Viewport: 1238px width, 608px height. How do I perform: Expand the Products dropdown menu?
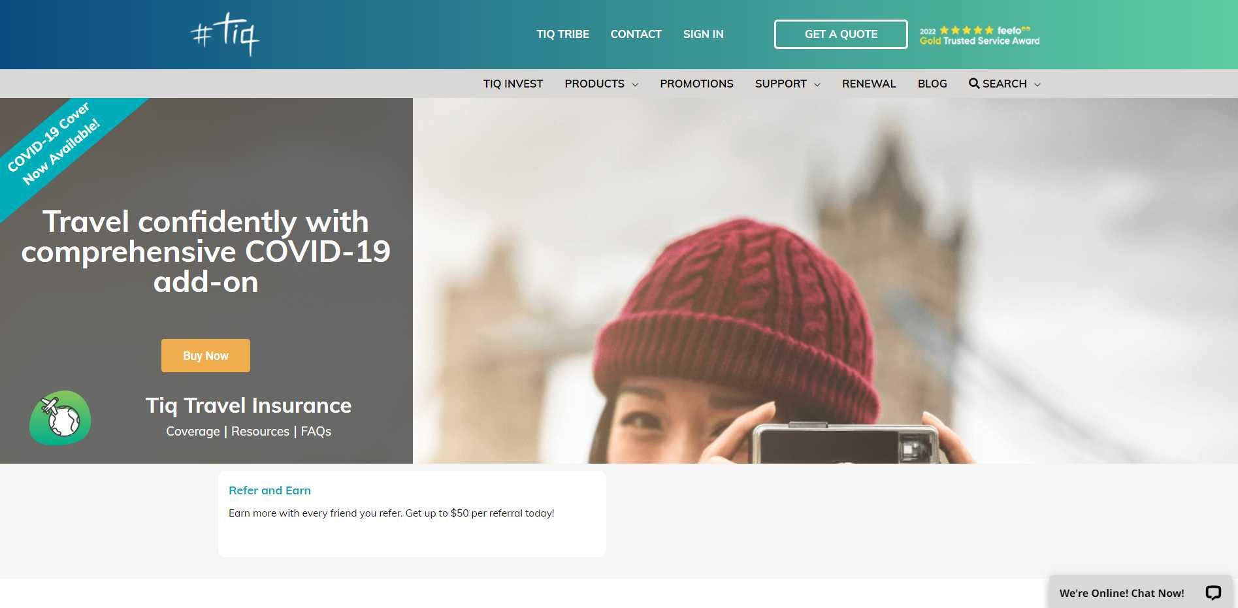tap(601, 84)
